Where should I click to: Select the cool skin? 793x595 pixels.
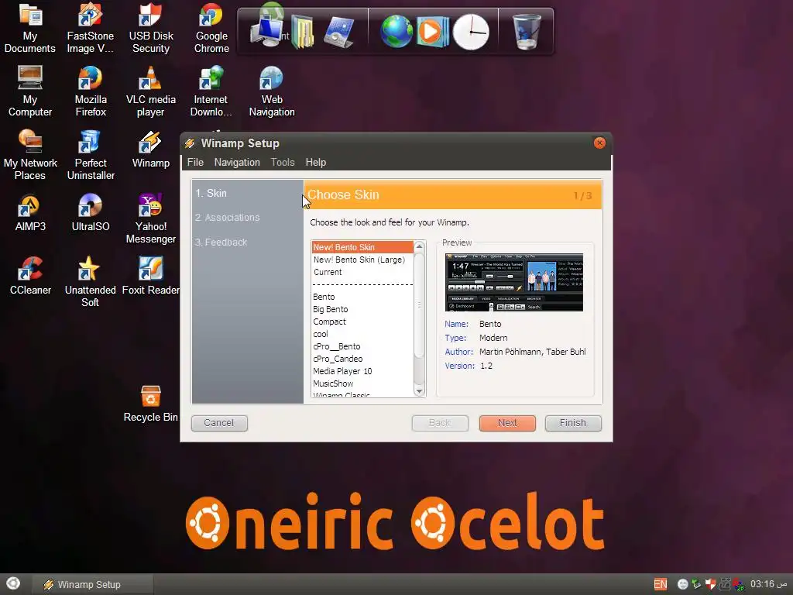pyautogui.click(x=362, y=334)
